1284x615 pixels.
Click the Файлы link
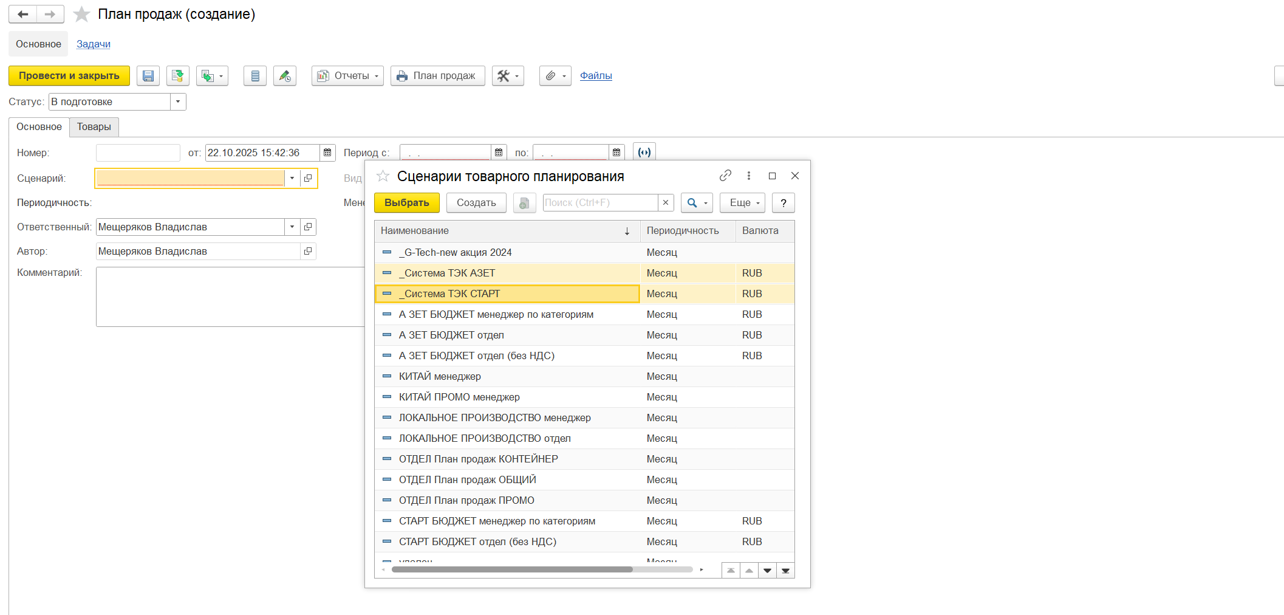coord(596,76)
